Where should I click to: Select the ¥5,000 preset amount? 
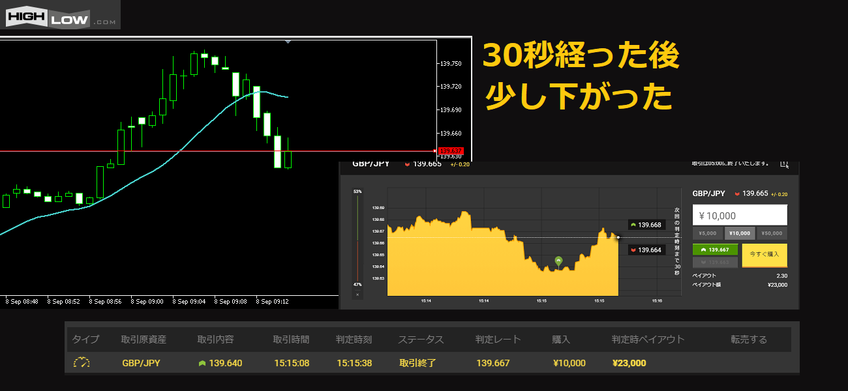(x=707, y=233)
